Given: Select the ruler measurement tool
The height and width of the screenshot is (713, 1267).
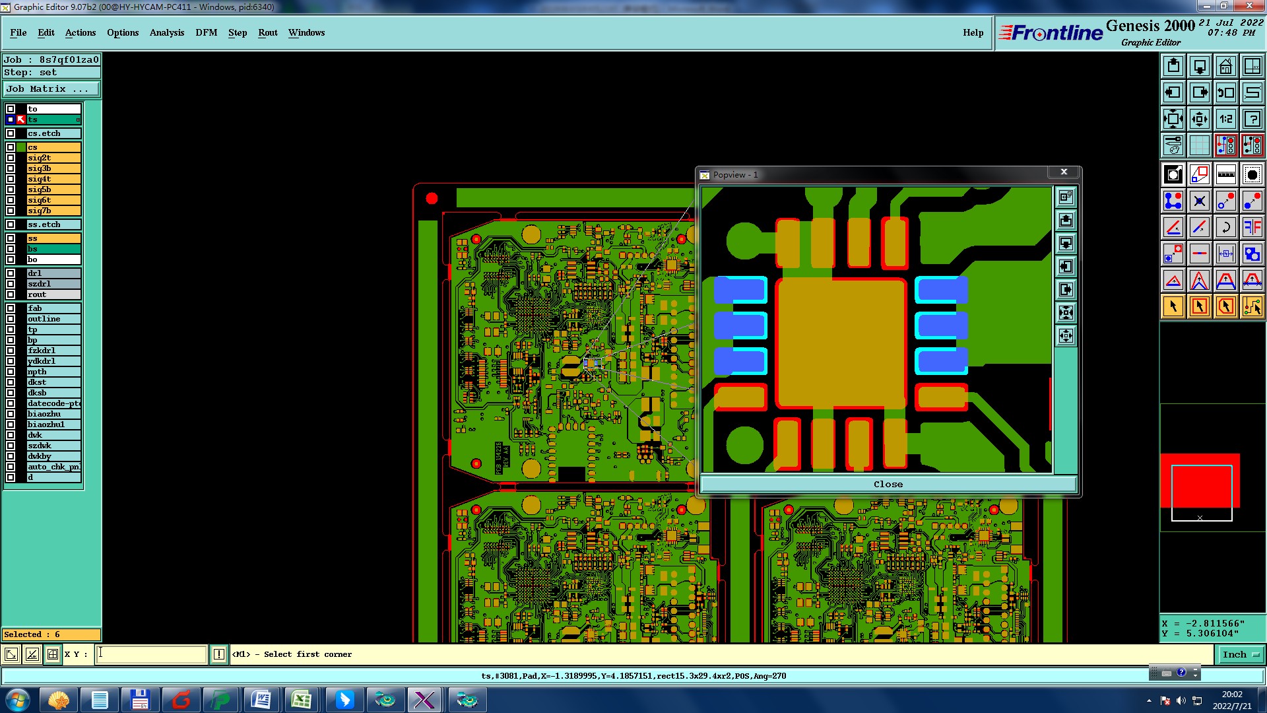Looking at the screenshot, I should (x=1225, y=174).
